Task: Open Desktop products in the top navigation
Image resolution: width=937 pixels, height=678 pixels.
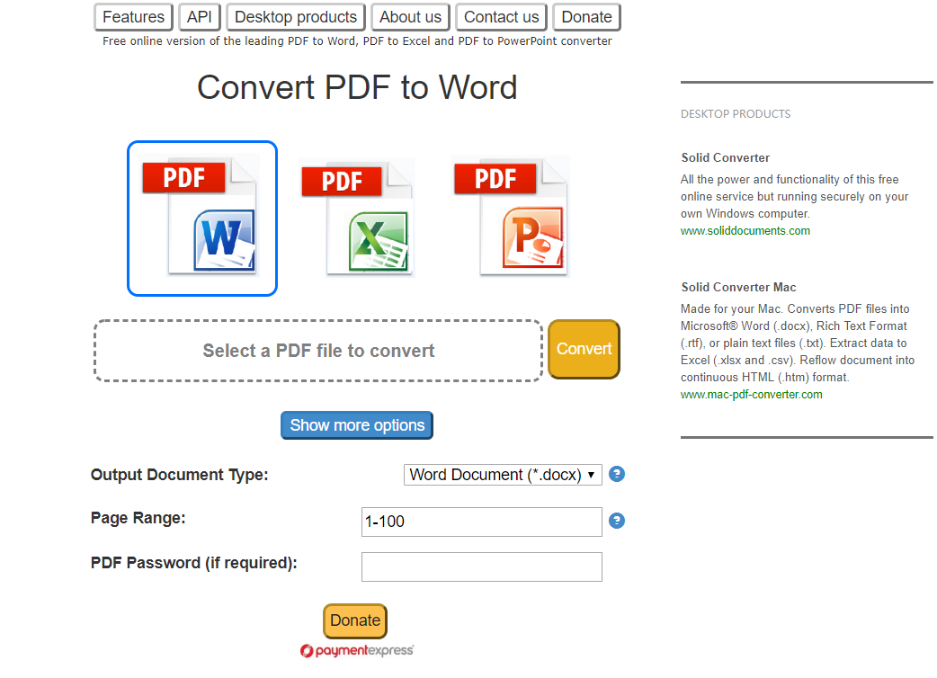Action: (x=296, y=17)
